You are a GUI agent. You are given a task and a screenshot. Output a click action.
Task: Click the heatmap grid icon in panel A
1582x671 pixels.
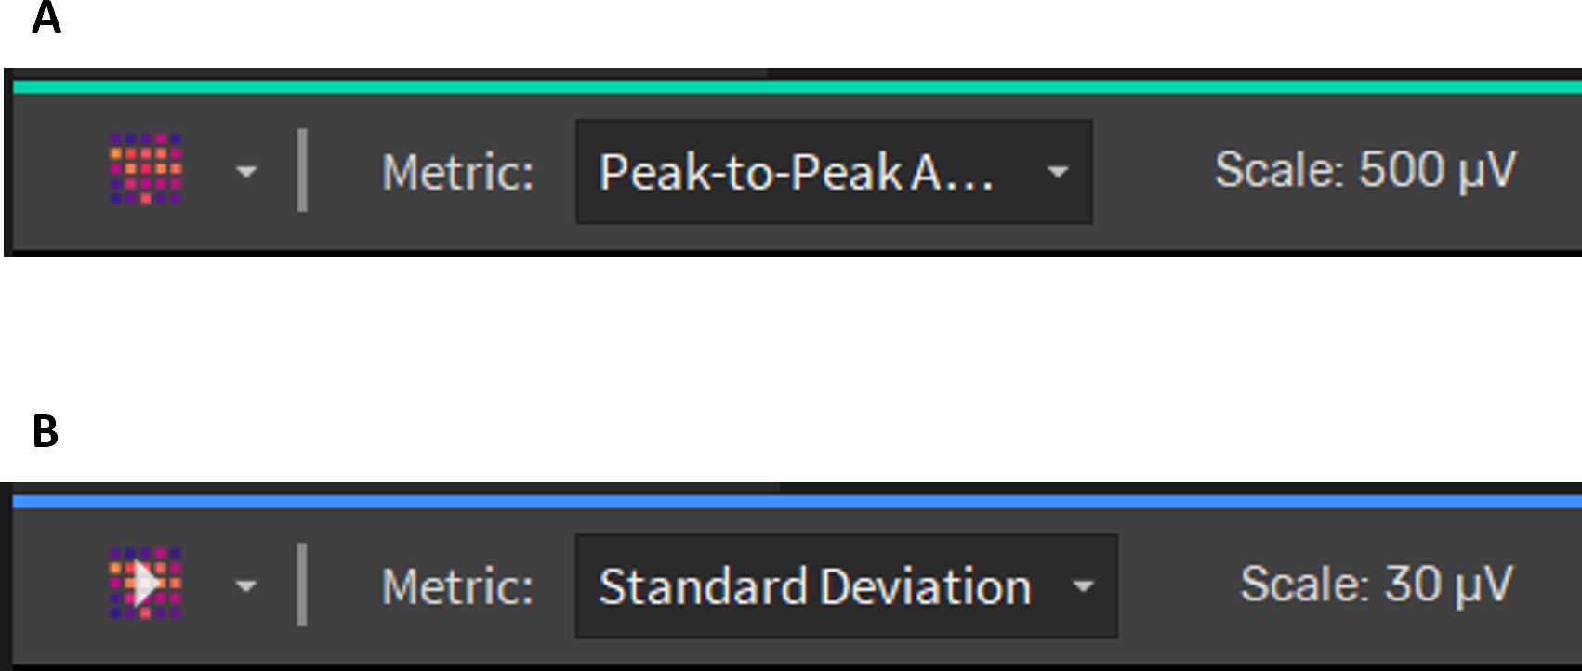(x=146, y=169)
